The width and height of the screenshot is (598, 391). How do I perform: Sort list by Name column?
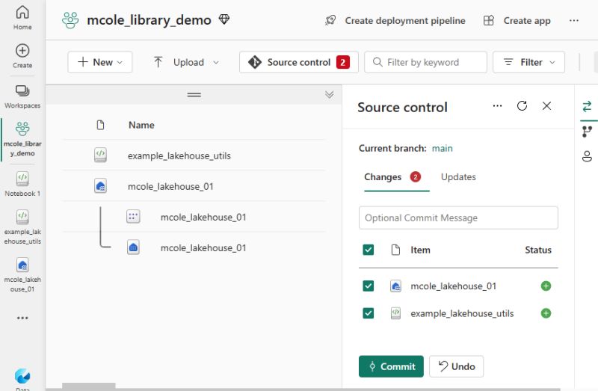tap(141, 125)
